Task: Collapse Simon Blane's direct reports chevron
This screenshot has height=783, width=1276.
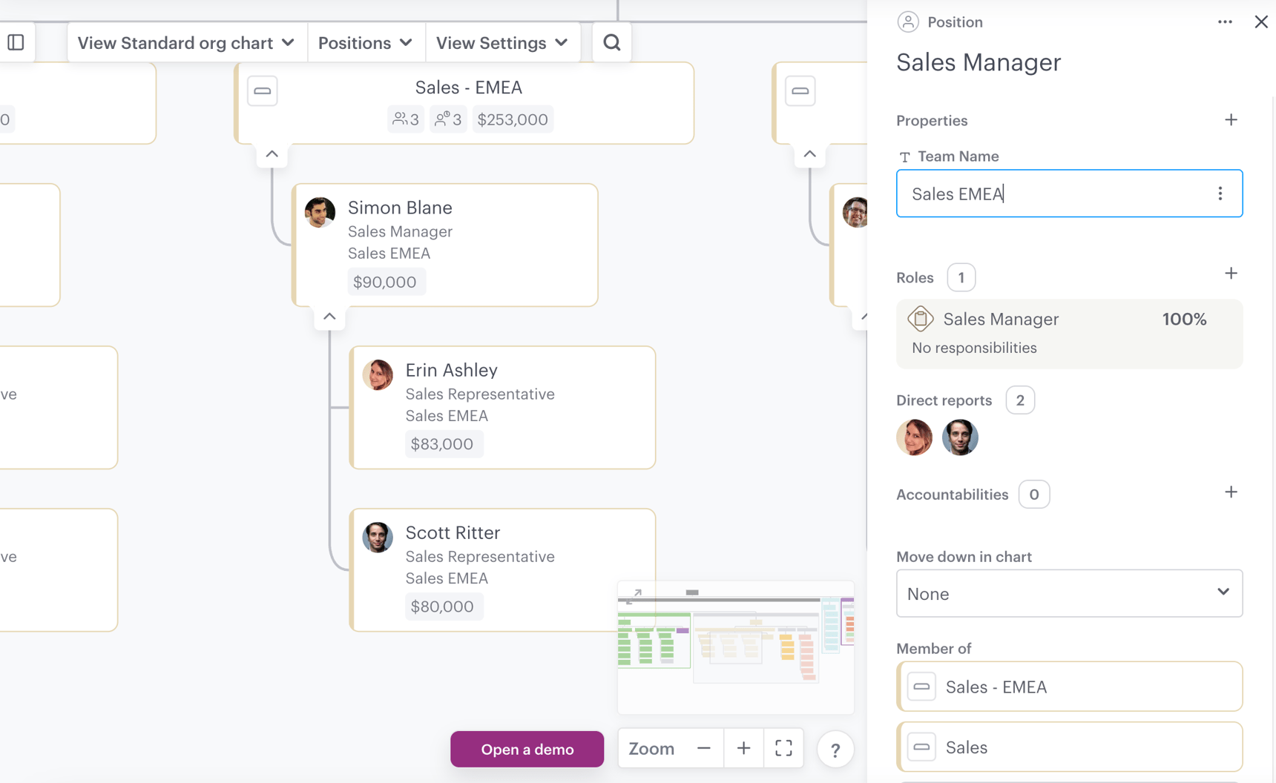Action: pos(329,317)
